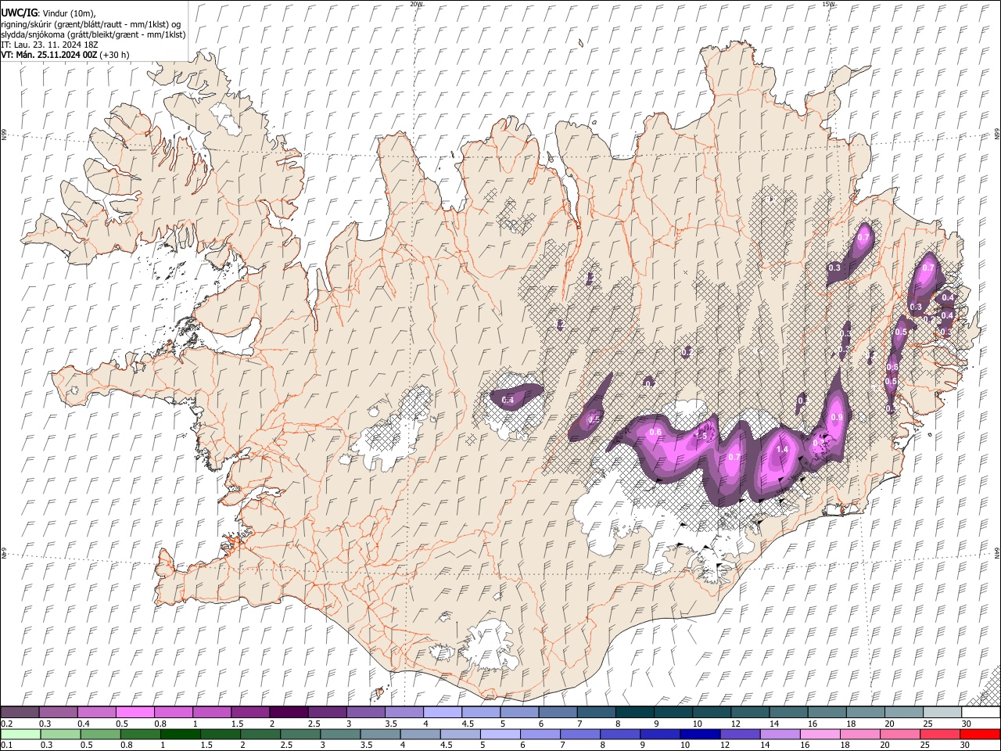This screenshot has width=1001, height=751.
Task: Click the 20W longitude label
Action: click(416, 4)
